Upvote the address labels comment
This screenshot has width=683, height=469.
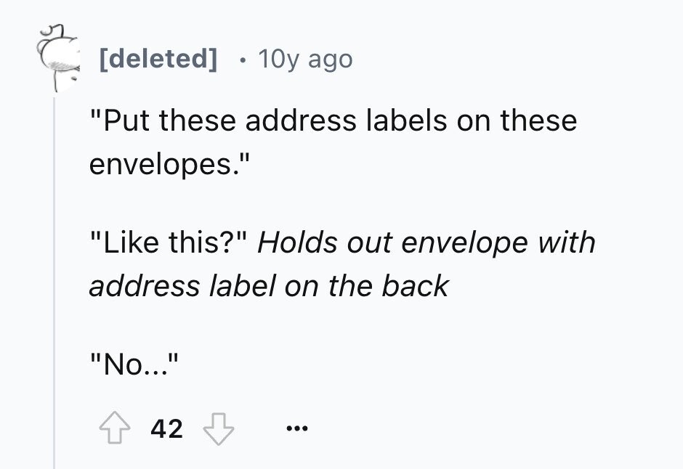pyautogui.click(x=115, y=428)
